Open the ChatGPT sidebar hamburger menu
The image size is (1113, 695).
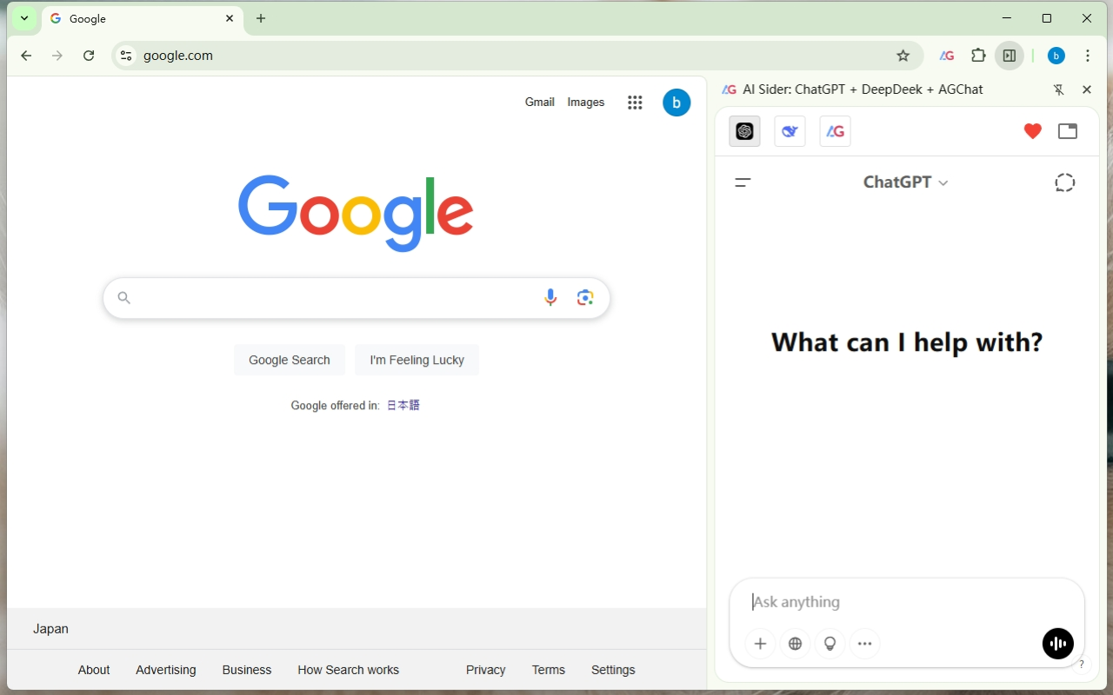(x=743, y=182)
